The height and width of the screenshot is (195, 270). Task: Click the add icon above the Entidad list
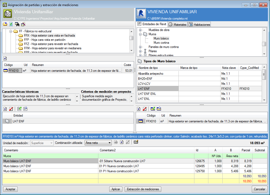coord(5,109)
